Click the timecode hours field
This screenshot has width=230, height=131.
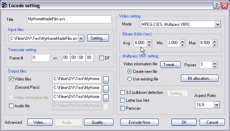click(66, 58)
